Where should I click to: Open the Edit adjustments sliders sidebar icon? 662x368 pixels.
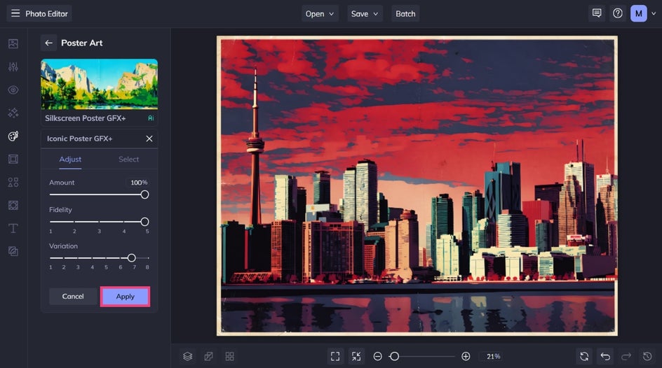pos(13,67)
